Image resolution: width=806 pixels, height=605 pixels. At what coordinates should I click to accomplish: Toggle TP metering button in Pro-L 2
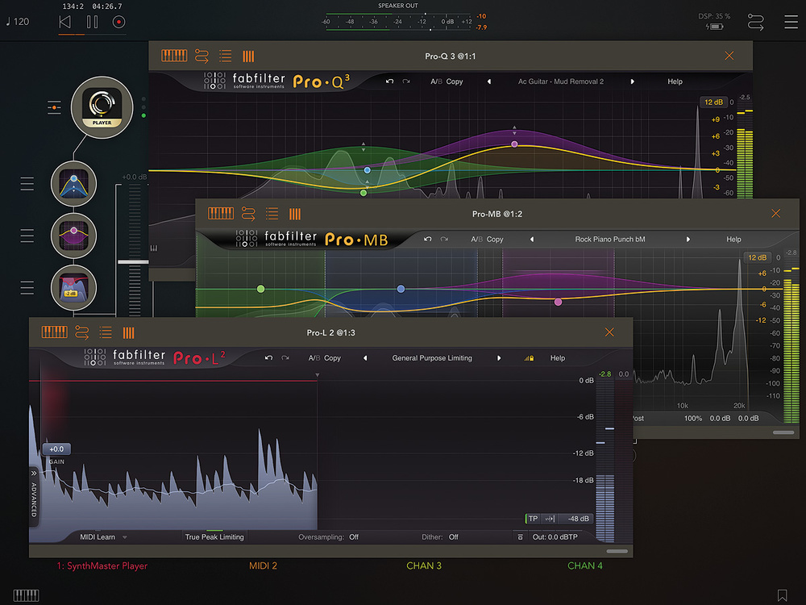pyautogui.click(x=533, y=519)
